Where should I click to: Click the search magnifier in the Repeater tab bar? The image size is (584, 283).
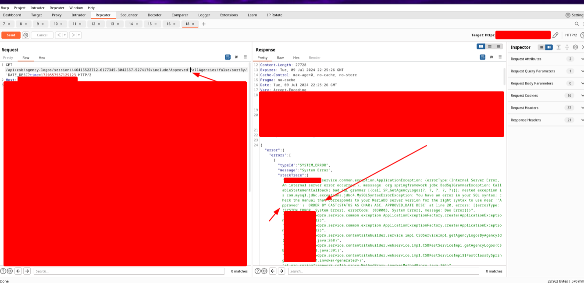coord(577,24)
